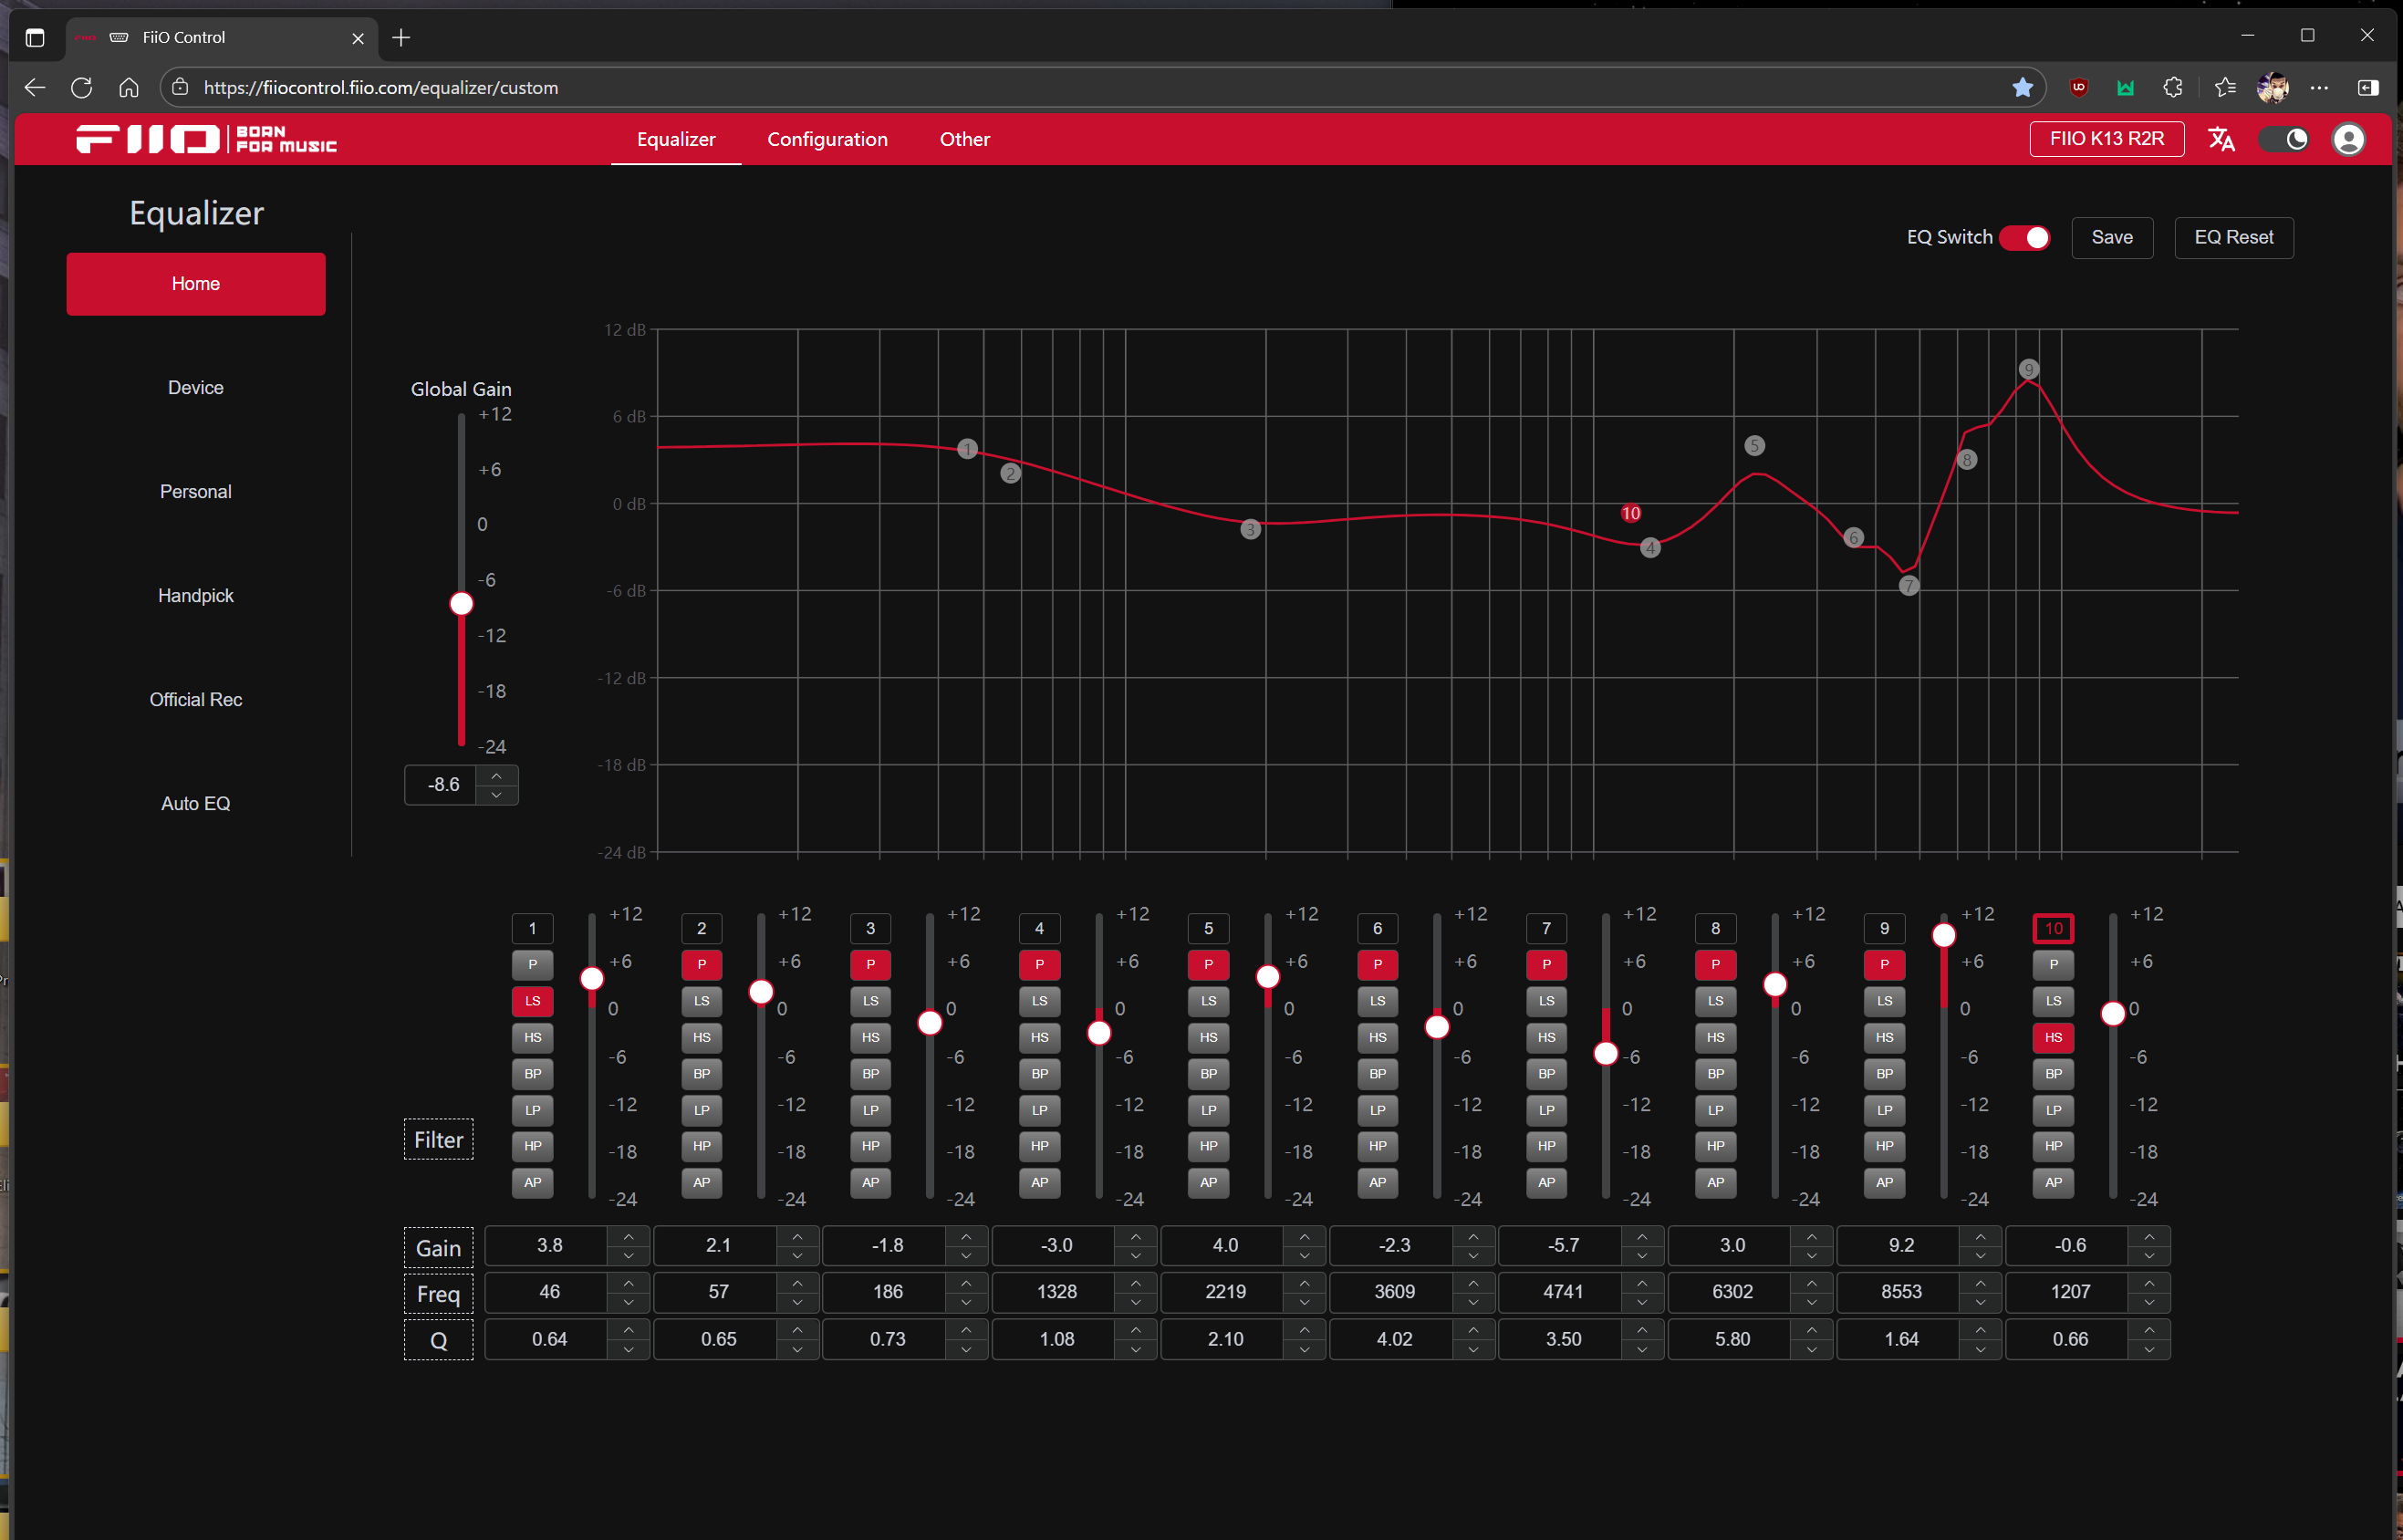Open the Auto EQ section
This screenshot has height=1540, width=2403.
tap(196, 803)
